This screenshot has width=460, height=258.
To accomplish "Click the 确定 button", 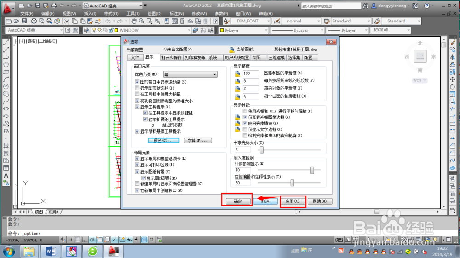I will coord(238,201).
